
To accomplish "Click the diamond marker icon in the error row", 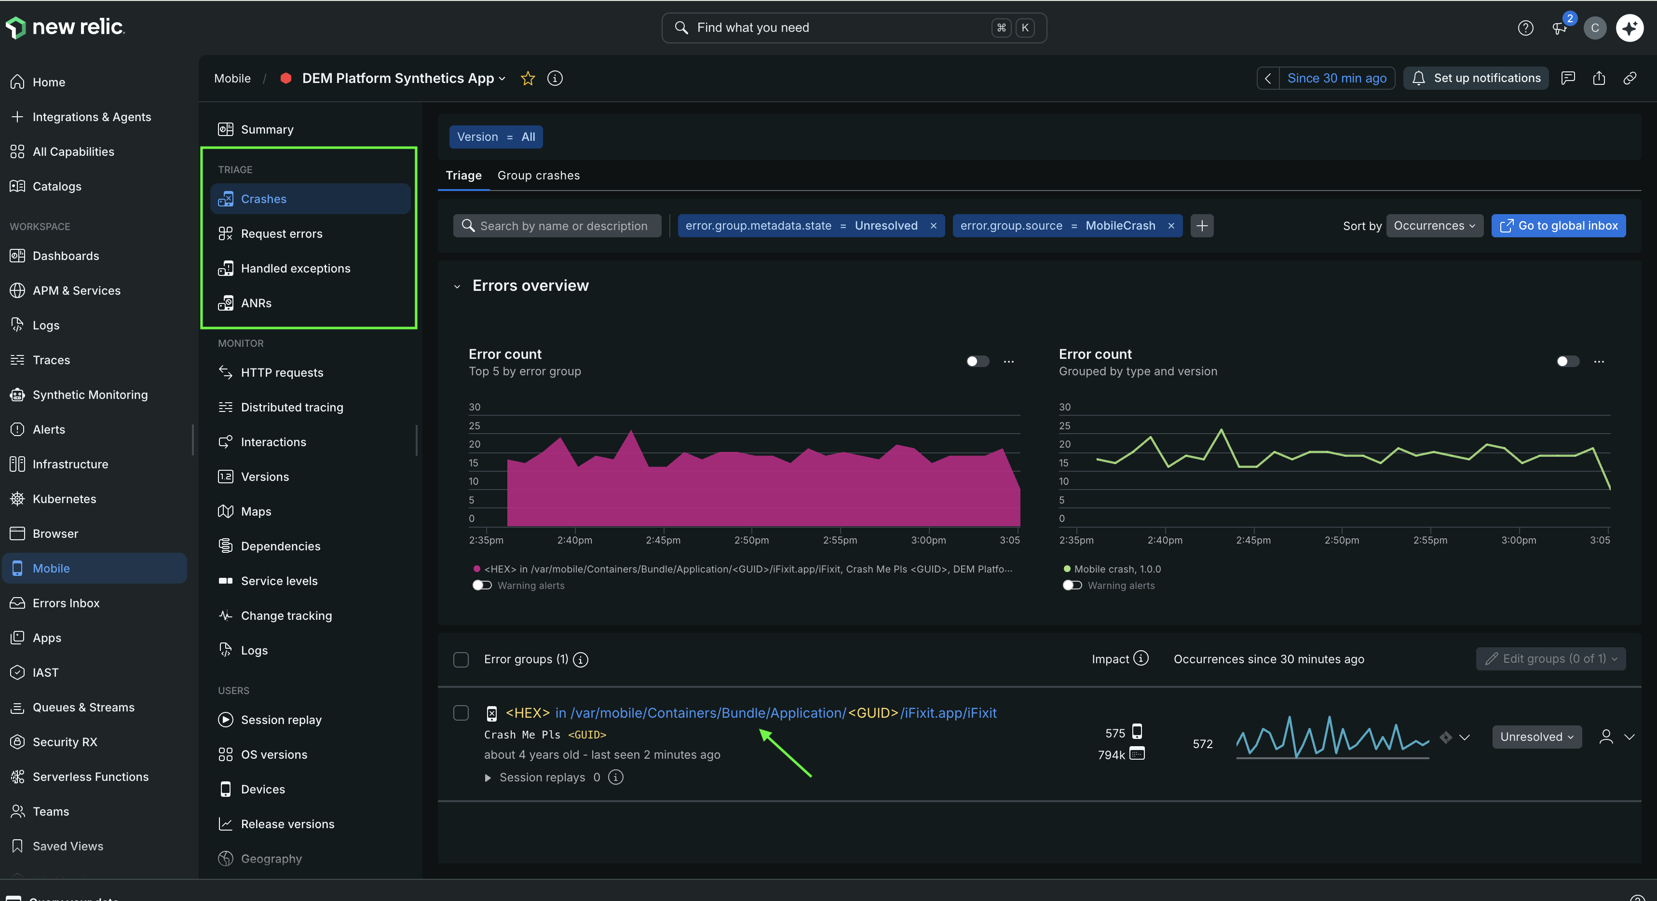I will [x=1445, y=737].
